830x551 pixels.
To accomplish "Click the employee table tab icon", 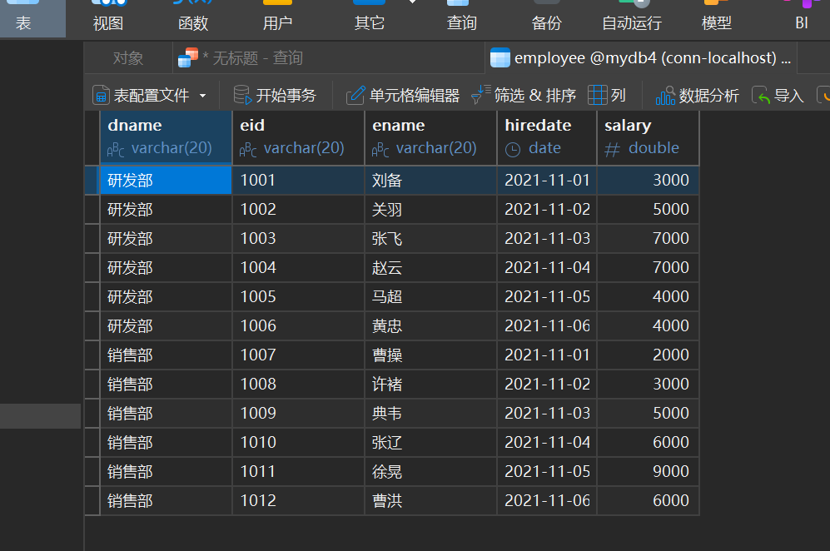I will pos(500,57).
